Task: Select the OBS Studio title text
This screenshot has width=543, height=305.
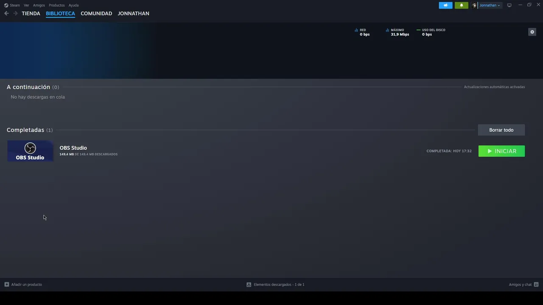Action: tap(73, 148)
